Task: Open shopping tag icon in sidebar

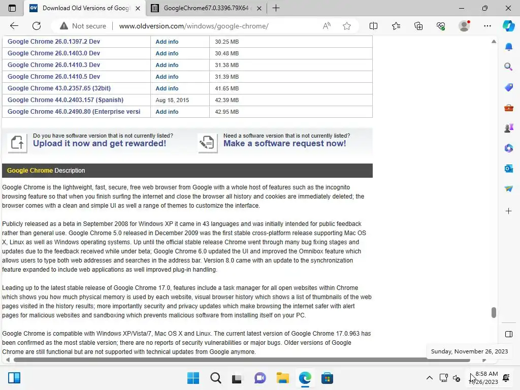Action: click(509, 87)
